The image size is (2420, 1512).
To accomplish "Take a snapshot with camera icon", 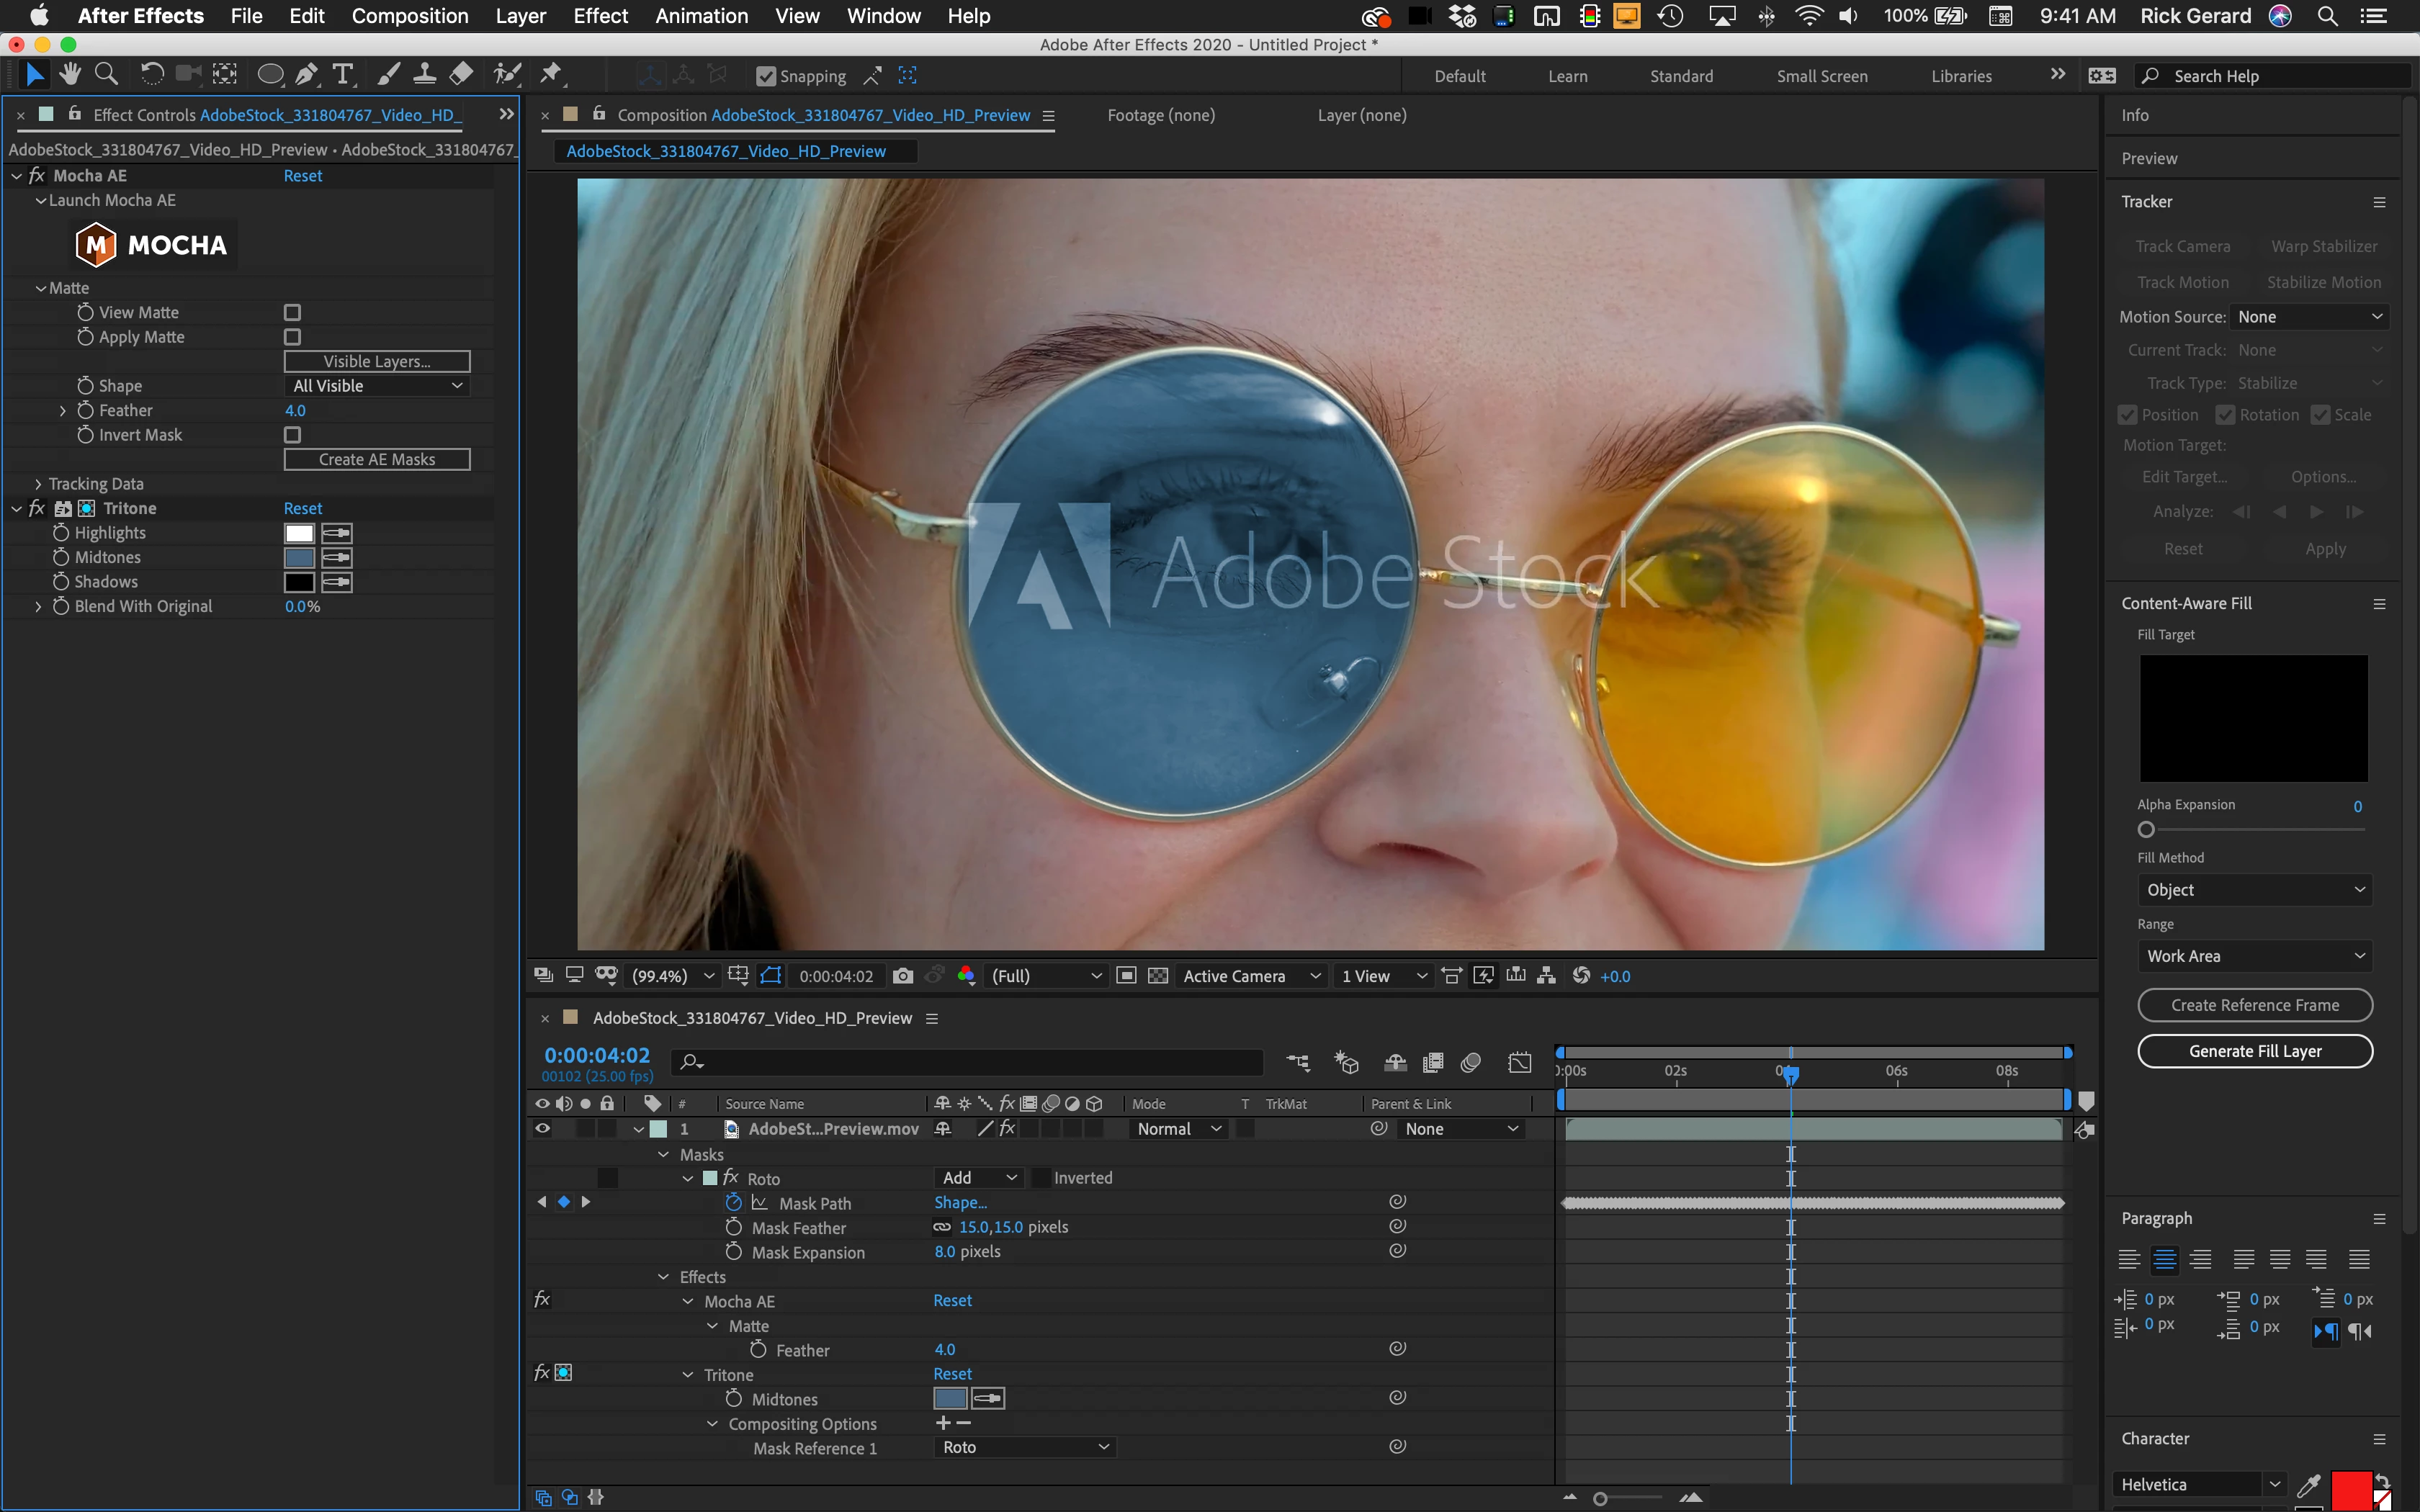I will click(x=902, y=976).
